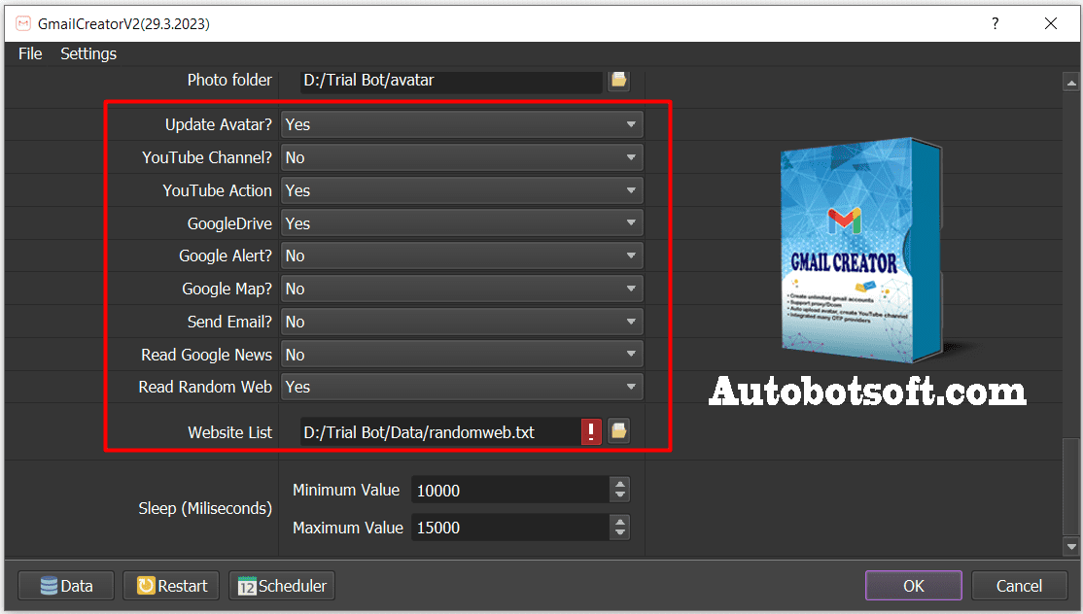Decrease the Minimum Value with down arrow
This screenshot has height=614, width=1083.
pos(620,496)
